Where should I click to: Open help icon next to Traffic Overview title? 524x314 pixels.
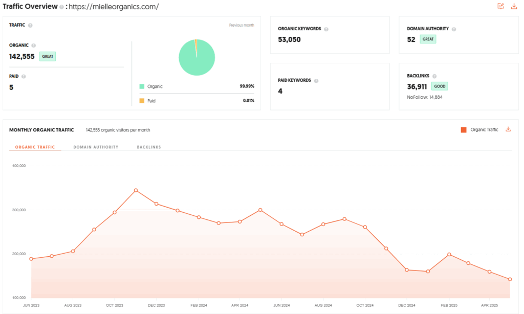61,7
